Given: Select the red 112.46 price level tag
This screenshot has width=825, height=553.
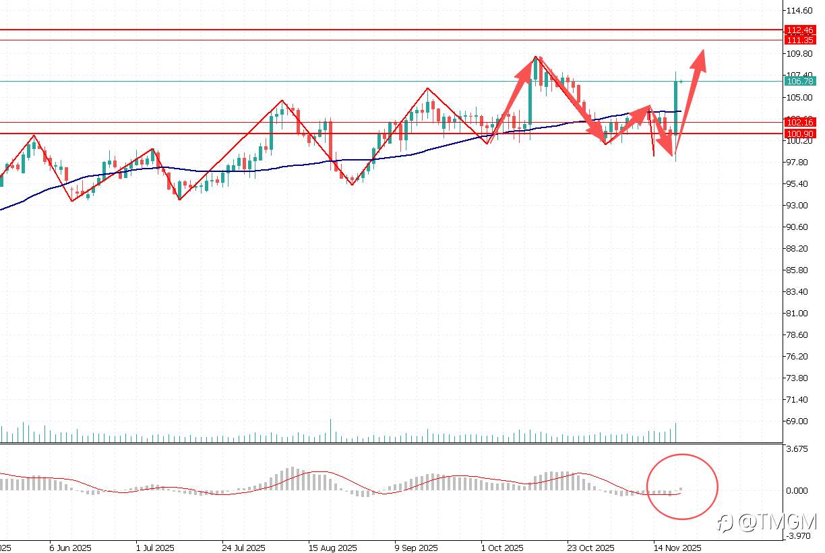Looking at the screenshot, I should 801,30.
